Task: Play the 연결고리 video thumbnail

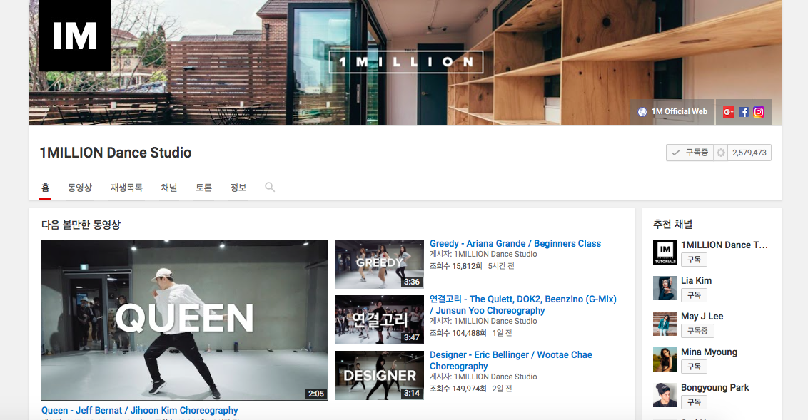Action: 379,319
